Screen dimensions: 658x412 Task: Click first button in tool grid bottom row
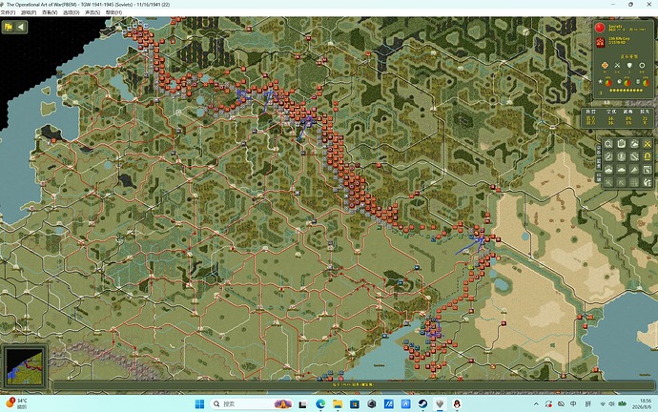608,182
